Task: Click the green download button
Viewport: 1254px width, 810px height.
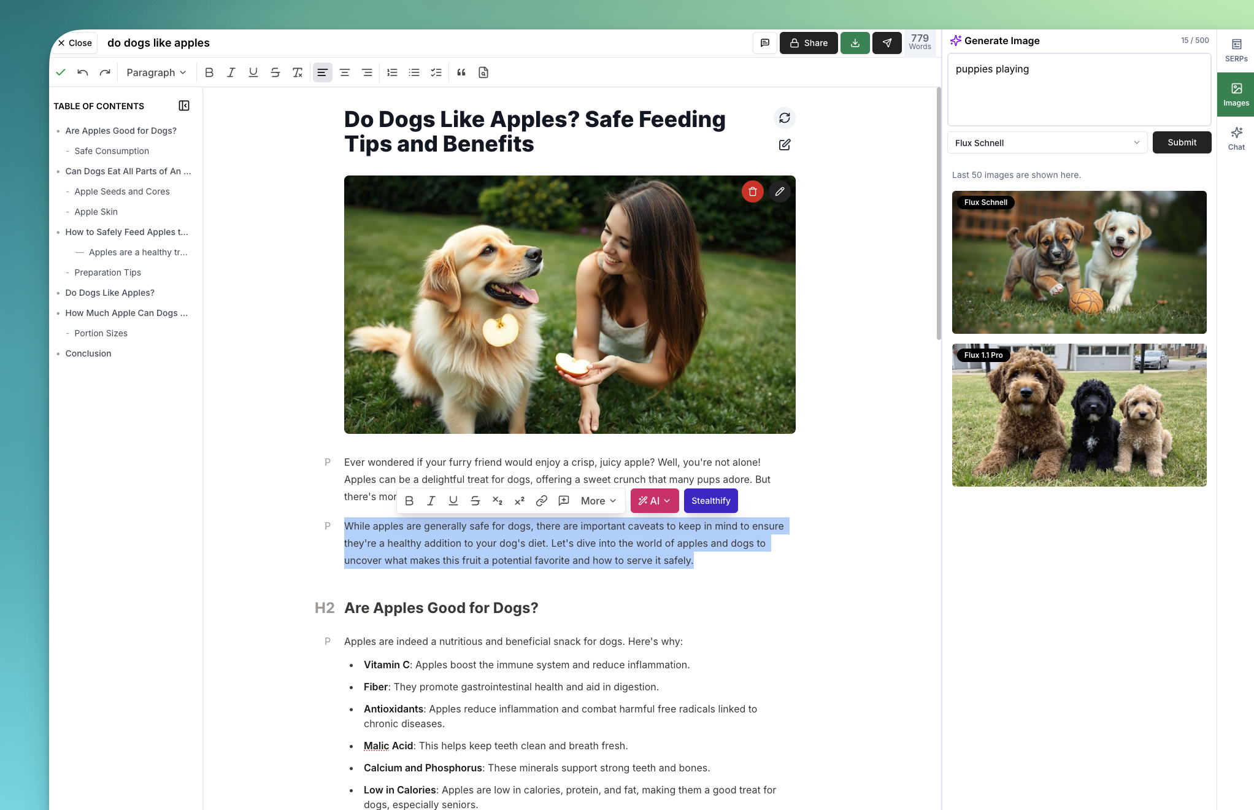Action: (855, 43)
